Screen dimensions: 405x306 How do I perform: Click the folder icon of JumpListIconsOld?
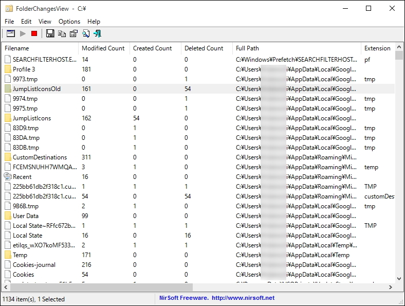8,89
